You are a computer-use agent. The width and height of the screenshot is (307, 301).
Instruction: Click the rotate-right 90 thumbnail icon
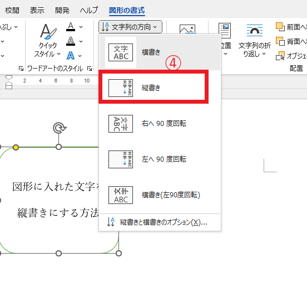click(121, 124)
